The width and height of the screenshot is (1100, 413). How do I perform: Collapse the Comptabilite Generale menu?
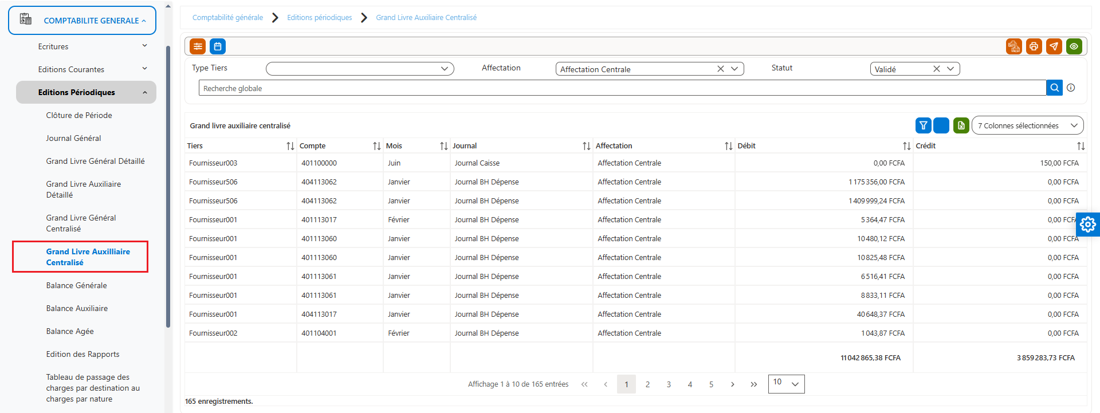click(x=82, y=21)
